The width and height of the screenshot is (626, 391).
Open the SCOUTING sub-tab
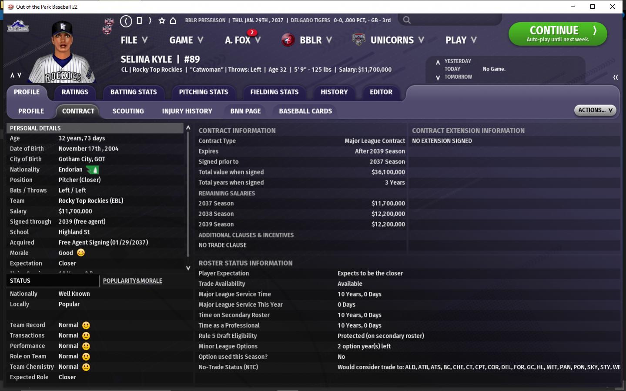click(128, 111)
